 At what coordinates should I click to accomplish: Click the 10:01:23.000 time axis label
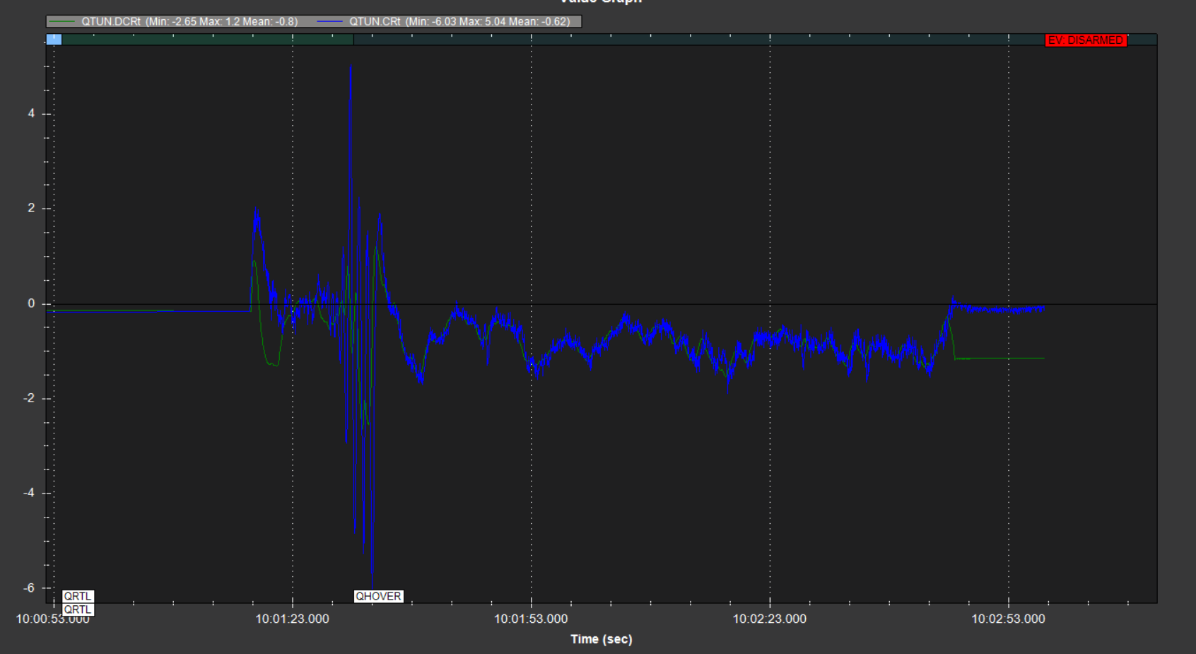pos(292,619)
